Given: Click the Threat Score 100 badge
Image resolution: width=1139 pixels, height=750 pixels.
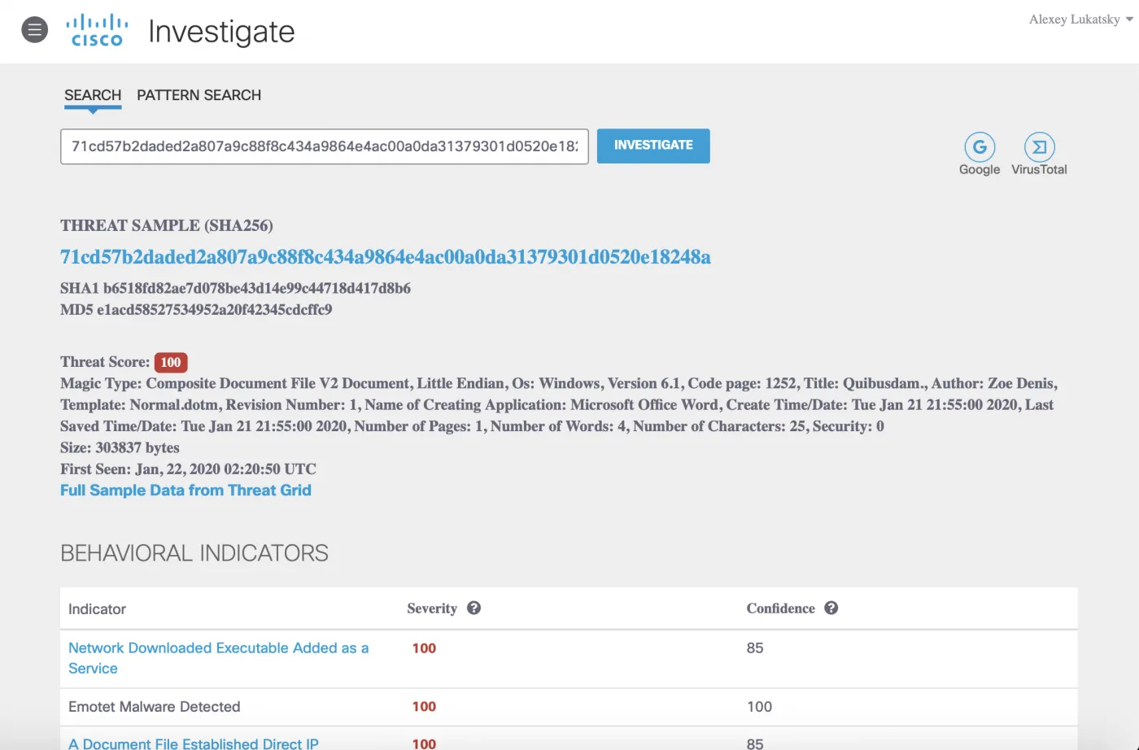Looking at the screenshot, I should coord(171,362).
